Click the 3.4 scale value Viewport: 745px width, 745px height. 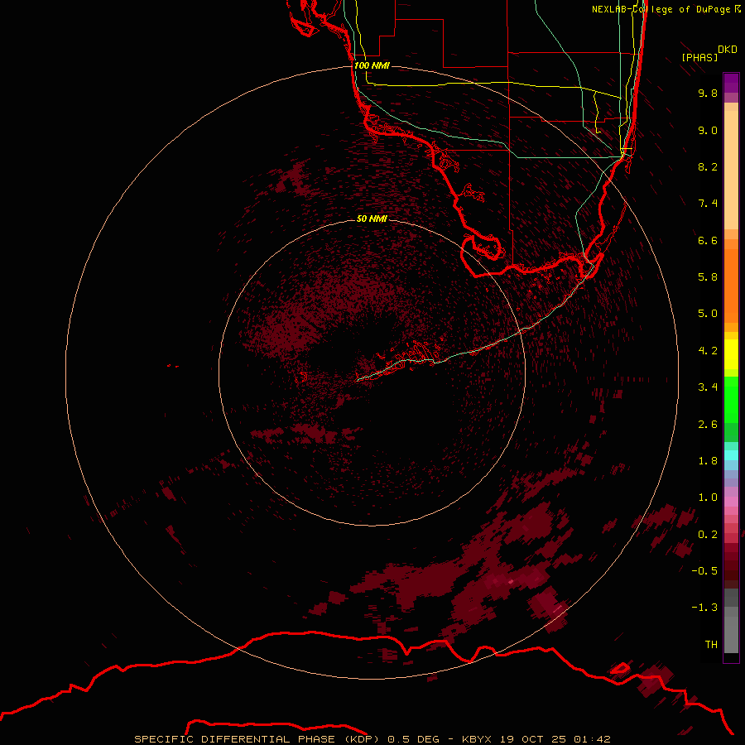coord(708,387)
